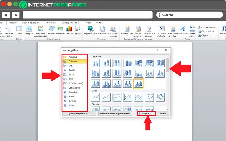Insert an Imagen from file
The image size is (226, 141).
pos(29,30)
